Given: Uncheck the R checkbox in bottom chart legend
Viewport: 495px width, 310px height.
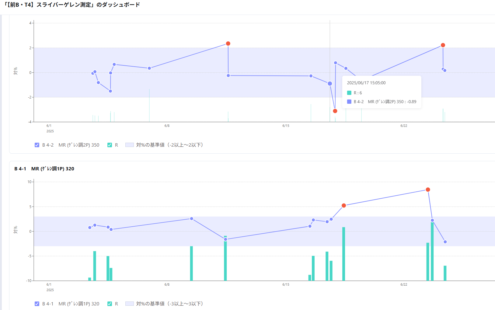Looking at the screenshot, I should [110, 304].
